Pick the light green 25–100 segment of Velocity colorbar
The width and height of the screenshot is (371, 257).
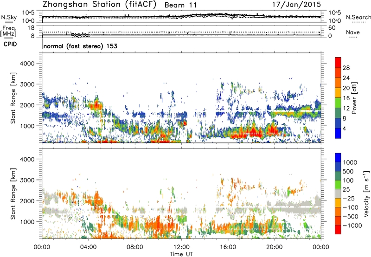(338, 185)
